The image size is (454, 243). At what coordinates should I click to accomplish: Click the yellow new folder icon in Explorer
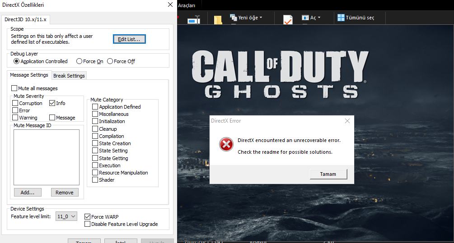[218, 20]
